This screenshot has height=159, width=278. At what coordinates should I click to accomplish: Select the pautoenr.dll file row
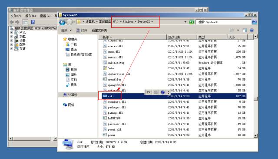pyautogui.click(x=175, y=124)
